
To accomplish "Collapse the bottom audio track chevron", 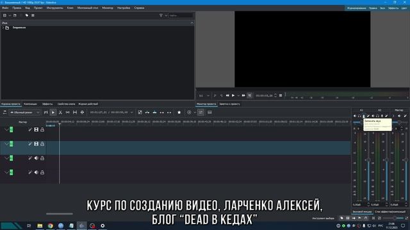I will click(x=7, y=172).
